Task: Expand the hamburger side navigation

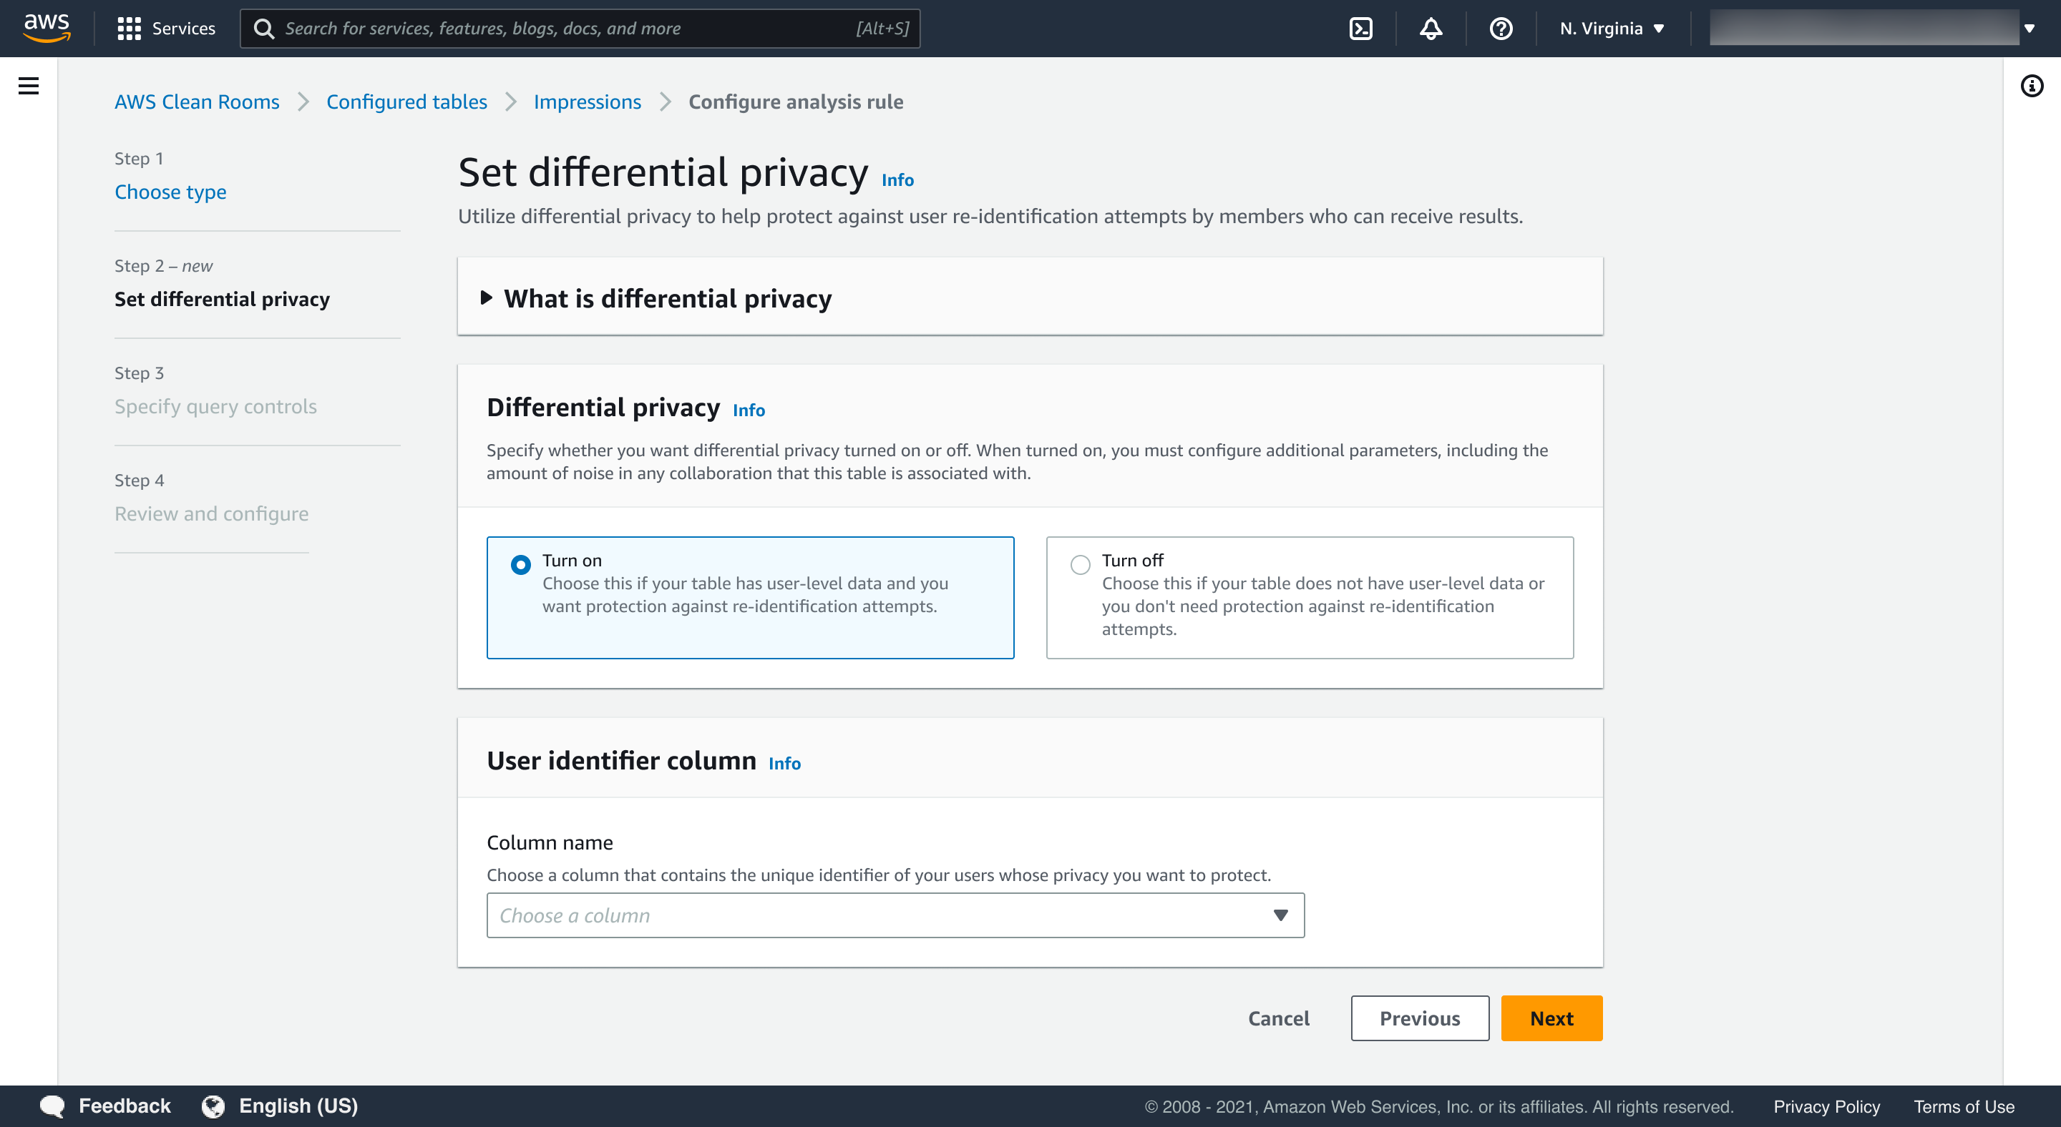Action: click(29, 86)
